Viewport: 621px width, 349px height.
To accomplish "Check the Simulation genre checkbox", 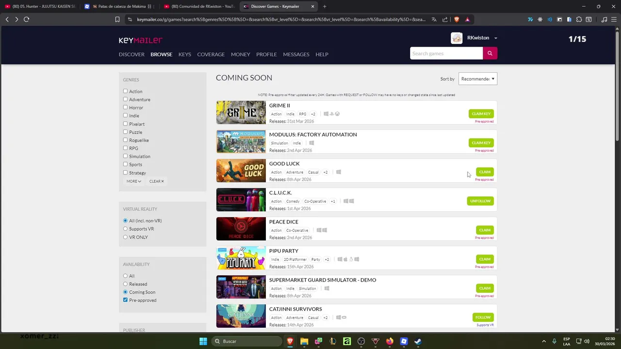I will 125,156.
